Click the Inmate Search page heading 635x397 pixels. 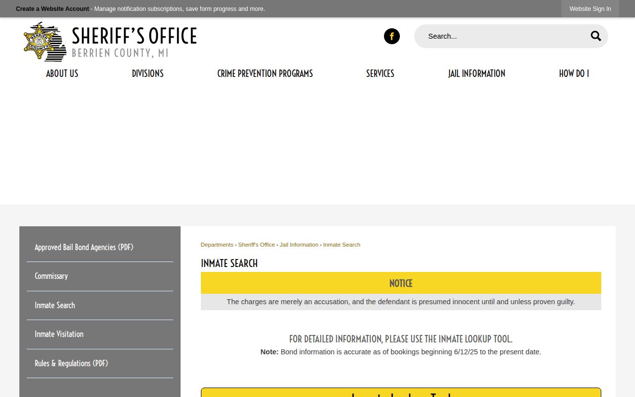pos(229,264)
